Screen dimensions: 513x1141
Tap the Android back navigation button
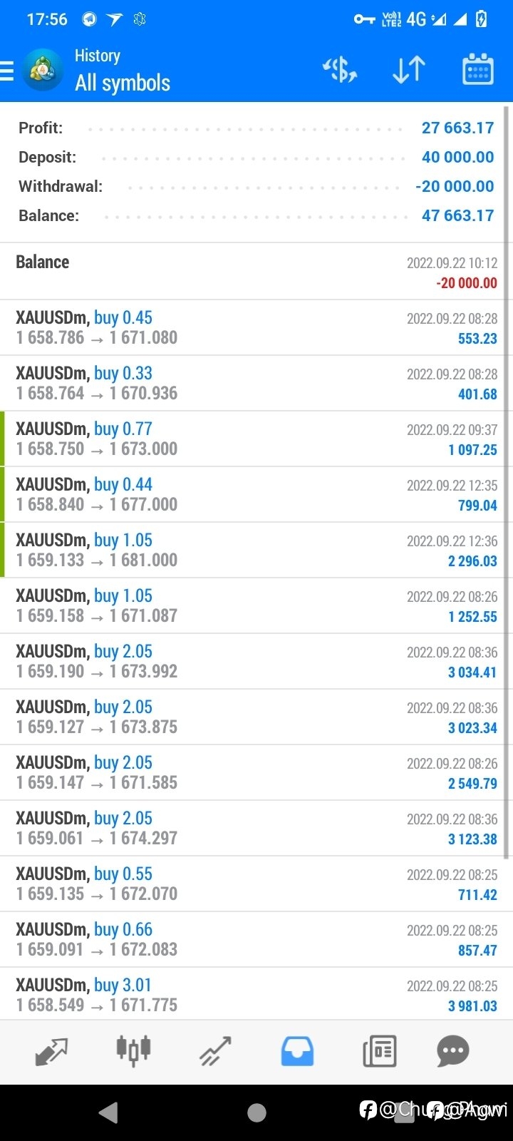click(108, 1112)
